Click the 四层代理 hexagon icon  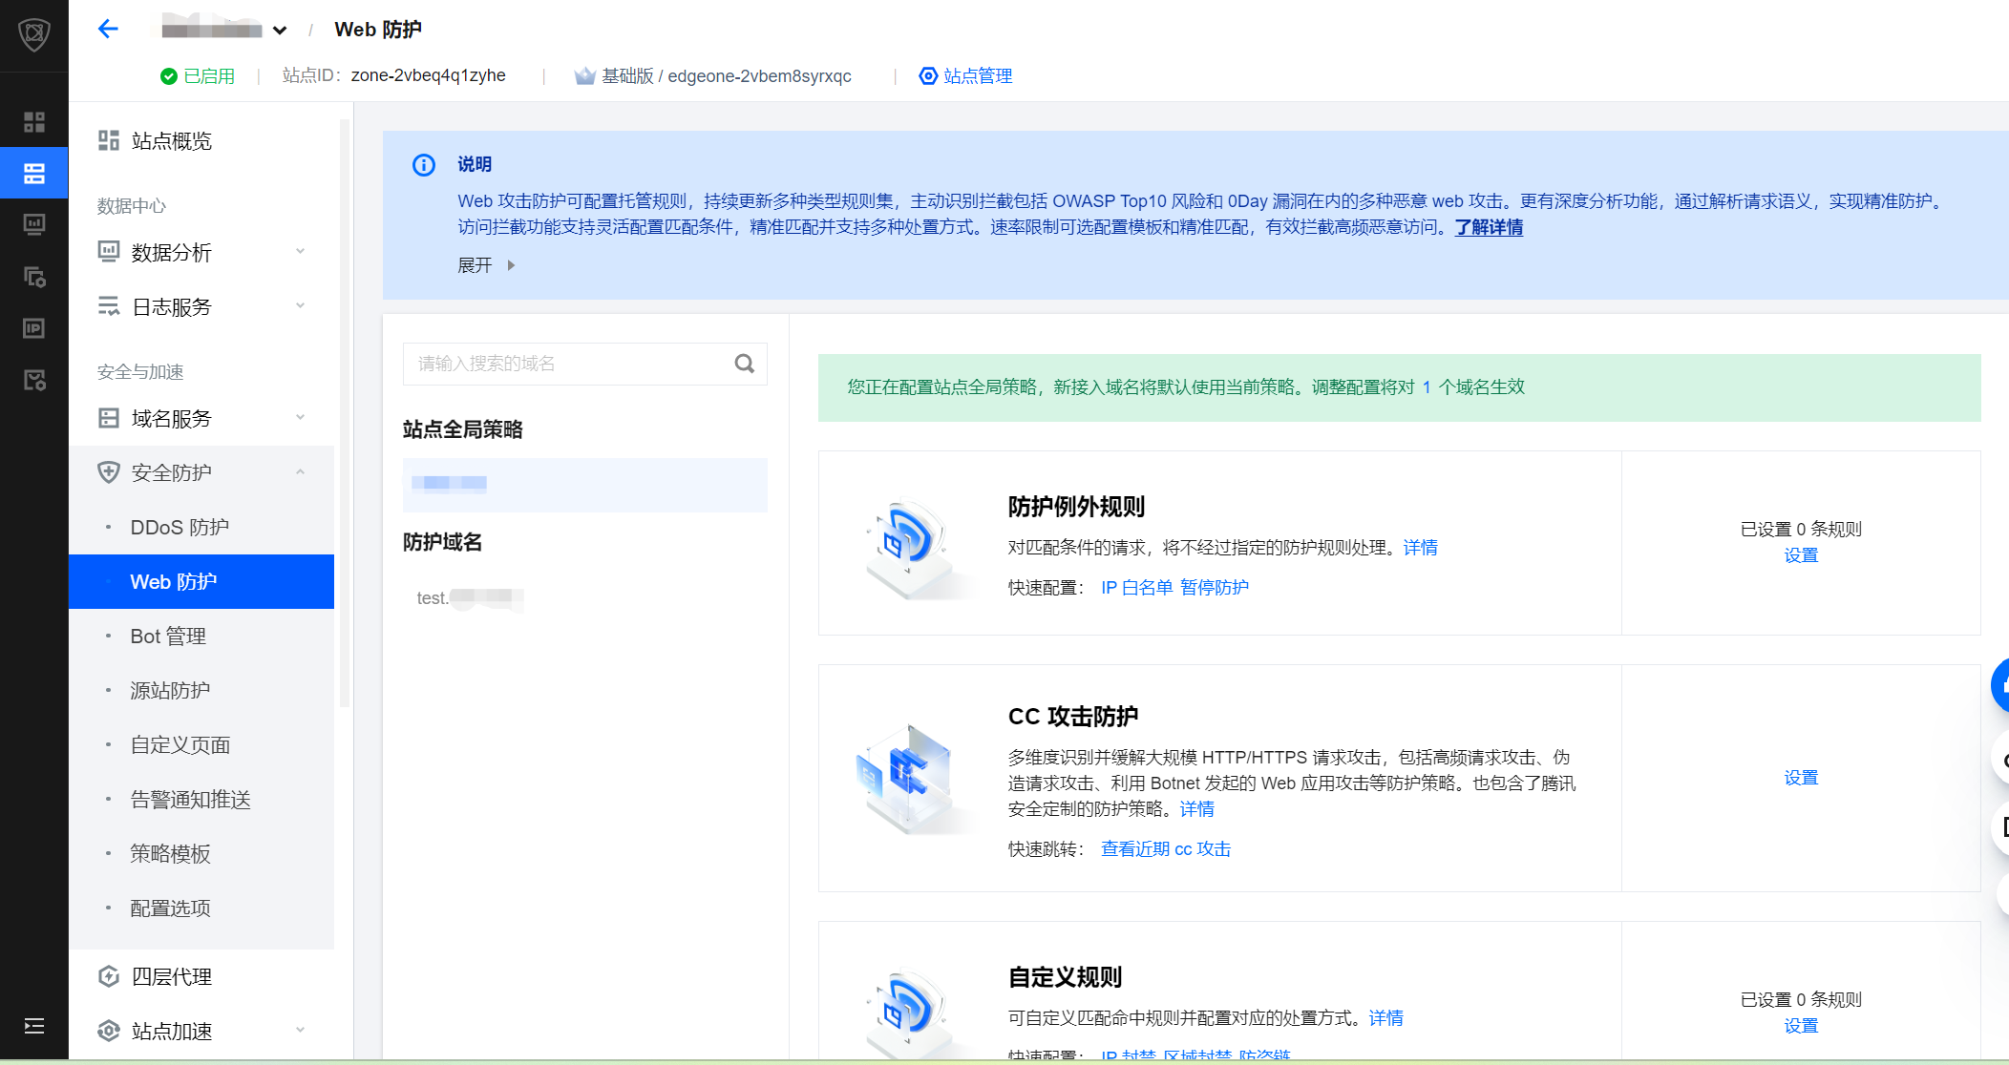(x=109, y=976)
